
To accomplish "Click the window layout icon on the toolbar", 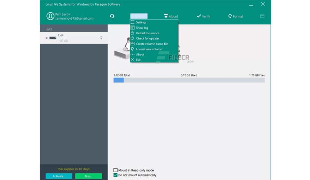I will point(262,16).
